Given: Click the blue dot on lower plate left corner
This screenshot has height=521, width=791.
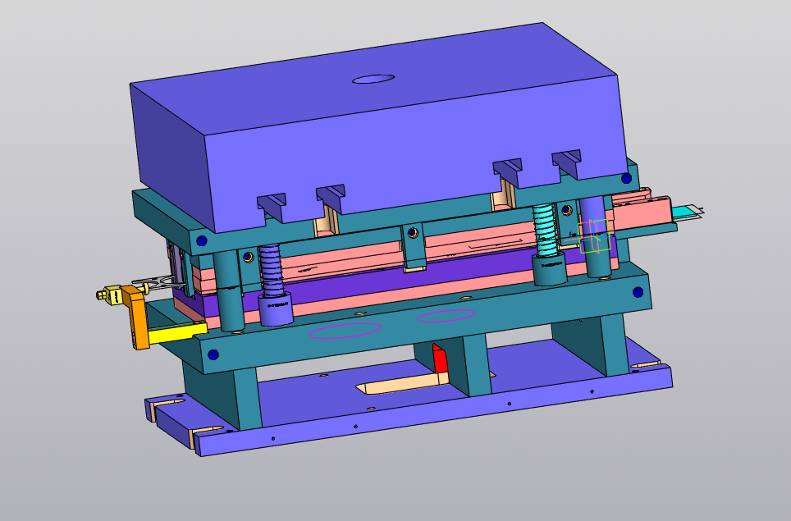Looking at the screenshot, I should pos(213,355).
